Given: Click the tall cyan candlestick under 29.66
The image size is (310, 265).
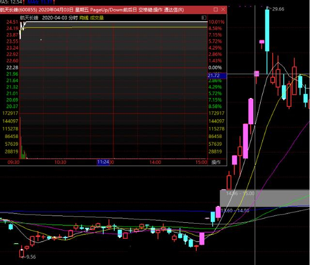Looking at the screenshot, I should 267,30.
